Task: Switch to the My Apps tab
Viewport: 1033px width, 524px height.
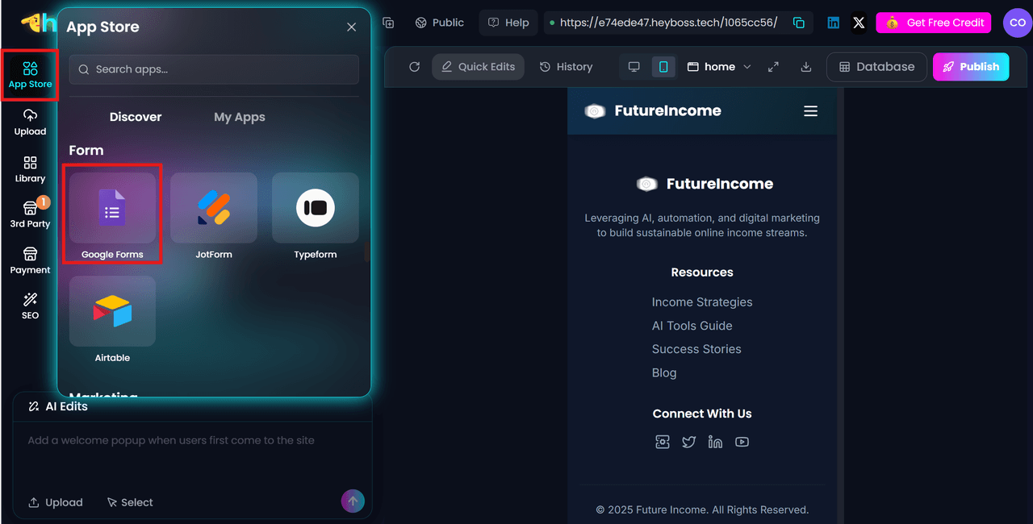Action: pyautogui.click(x=239, y=117)
